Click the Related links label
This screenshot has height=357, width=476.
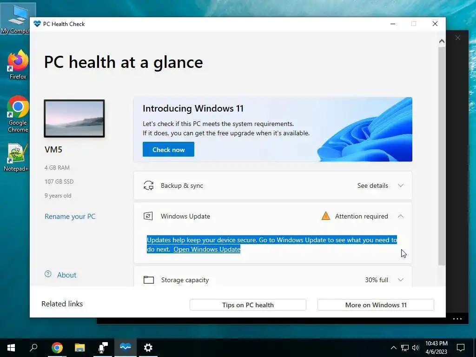click(x=62, y=304)
